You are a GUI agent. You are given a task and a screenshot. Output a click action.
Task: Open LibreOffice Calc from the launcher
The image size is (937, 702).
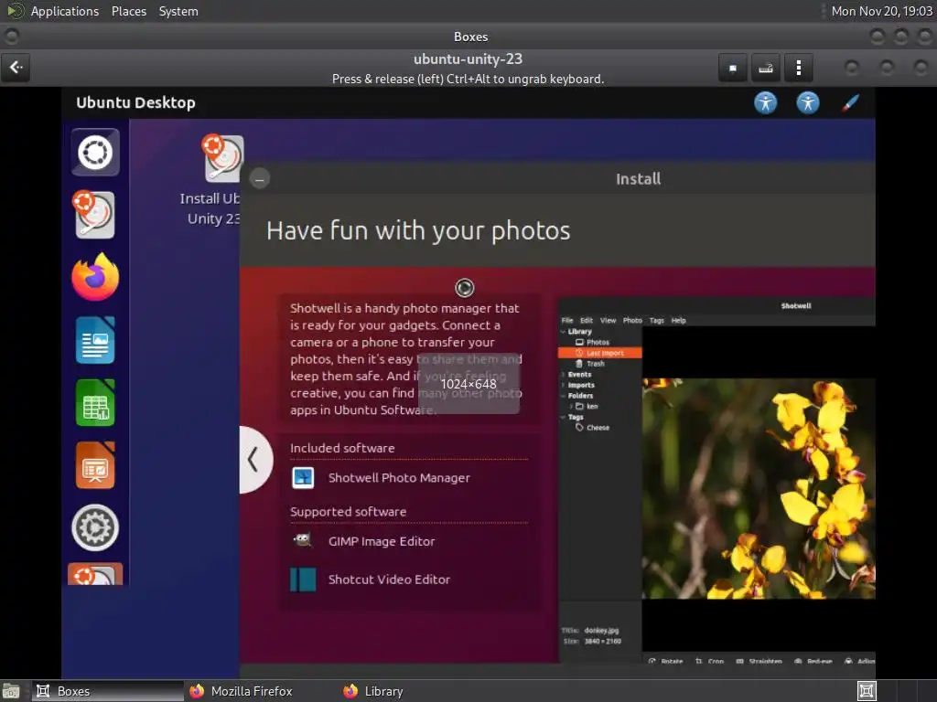(x=95, y=403)
